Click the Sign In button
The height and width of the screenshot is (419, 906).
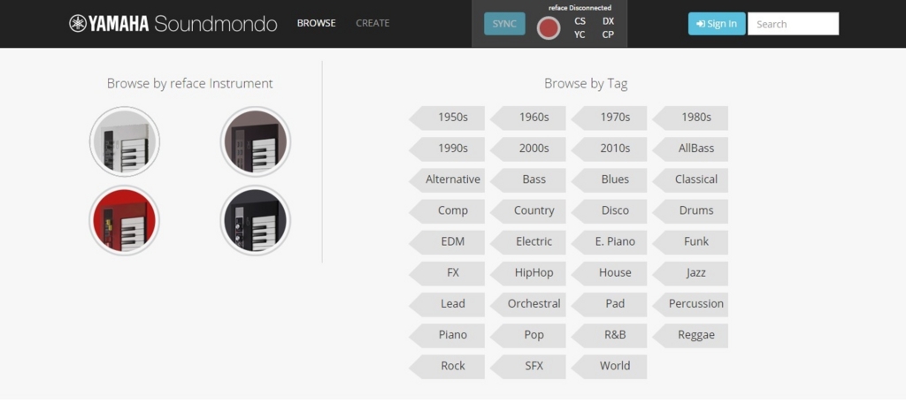[717, 24]
